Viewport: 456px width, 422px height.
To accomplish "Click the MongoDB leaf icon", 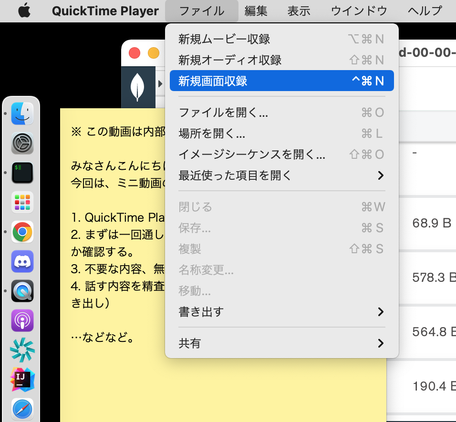I will click(137, 87).
